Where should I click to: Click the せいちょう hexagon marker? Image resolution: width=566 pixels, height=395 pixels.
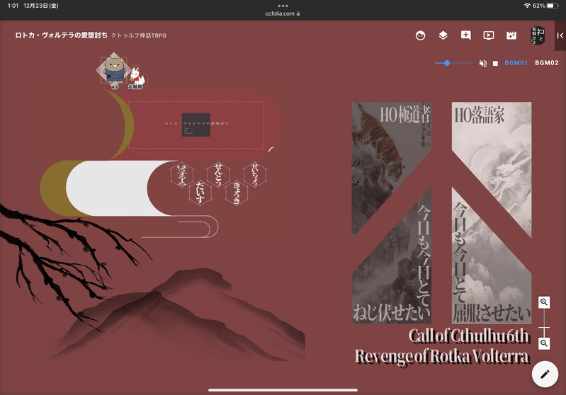(255, 175)
